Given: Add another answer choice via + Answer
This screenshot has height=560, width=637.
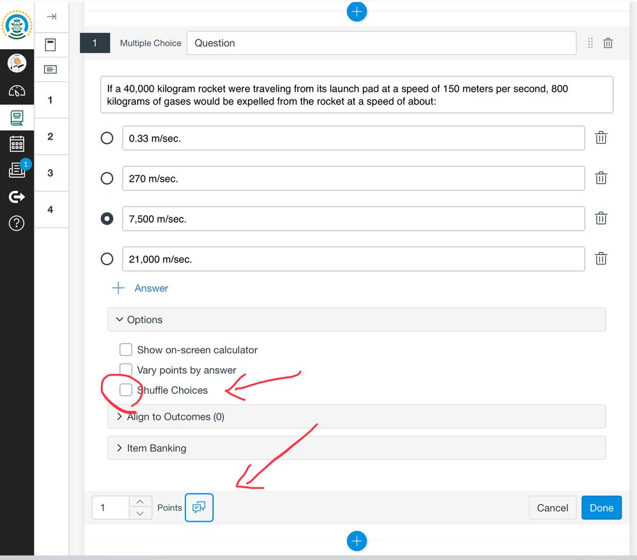Looking at the screenshot, I should (140, 288).
